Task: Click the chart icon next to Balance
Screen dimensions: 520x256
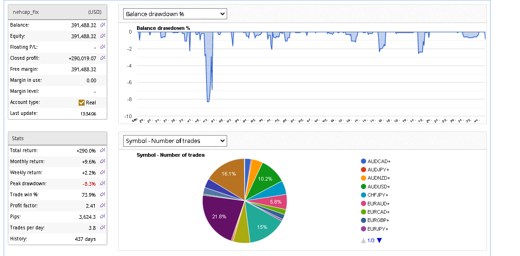Action: pyautogui.click(x=103, y=25)
